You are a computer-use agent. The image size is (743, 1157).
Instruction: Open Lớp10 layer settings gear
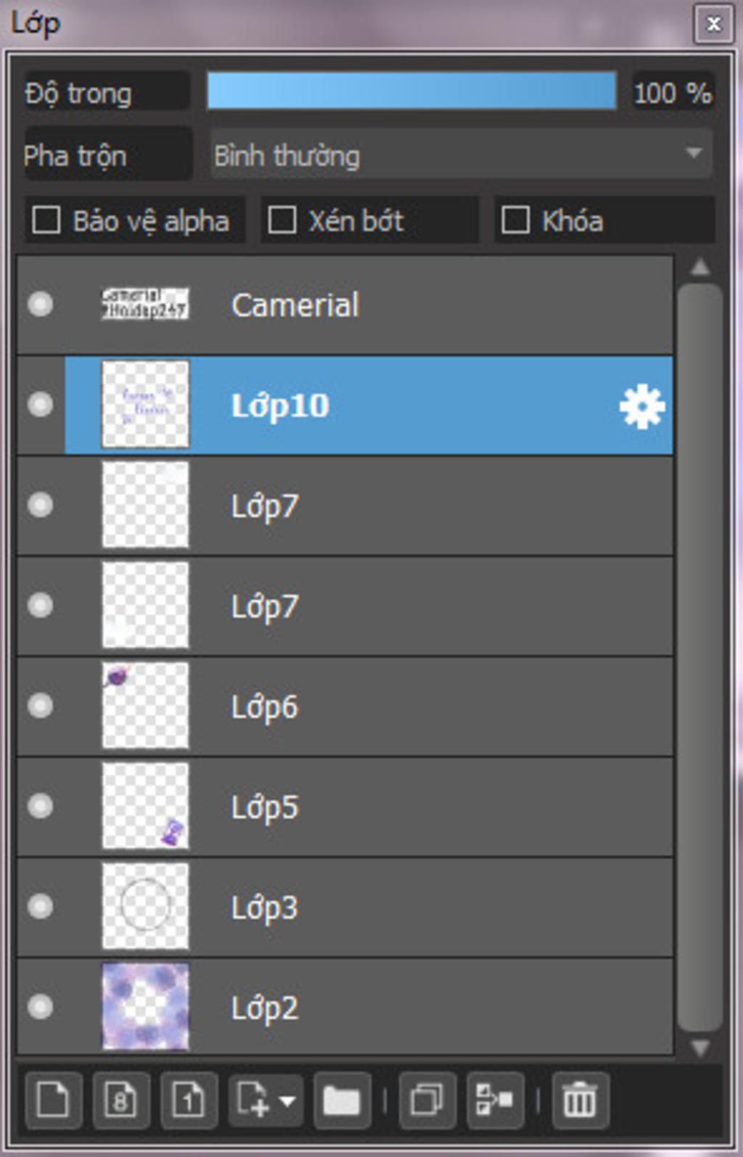click(x=642, y=406)
